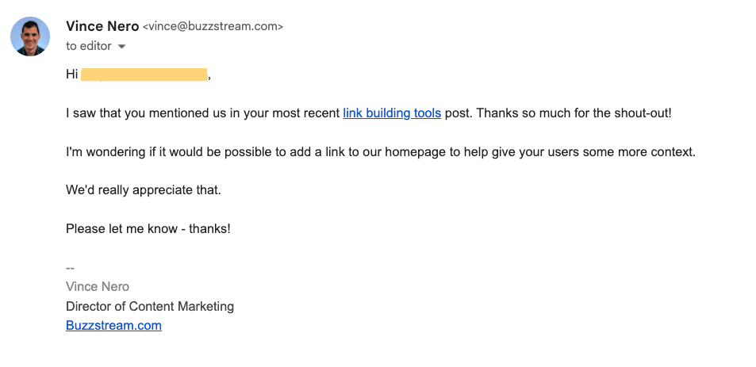756x367 pixels.
Task: Click Vince Nero's profile avatar photo
Action: (x=30, y=36)
